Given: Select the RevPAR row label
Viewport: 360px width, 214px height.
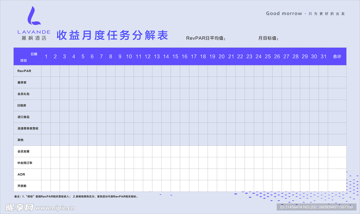Looking at the screenshot, I should pos(24,71).
